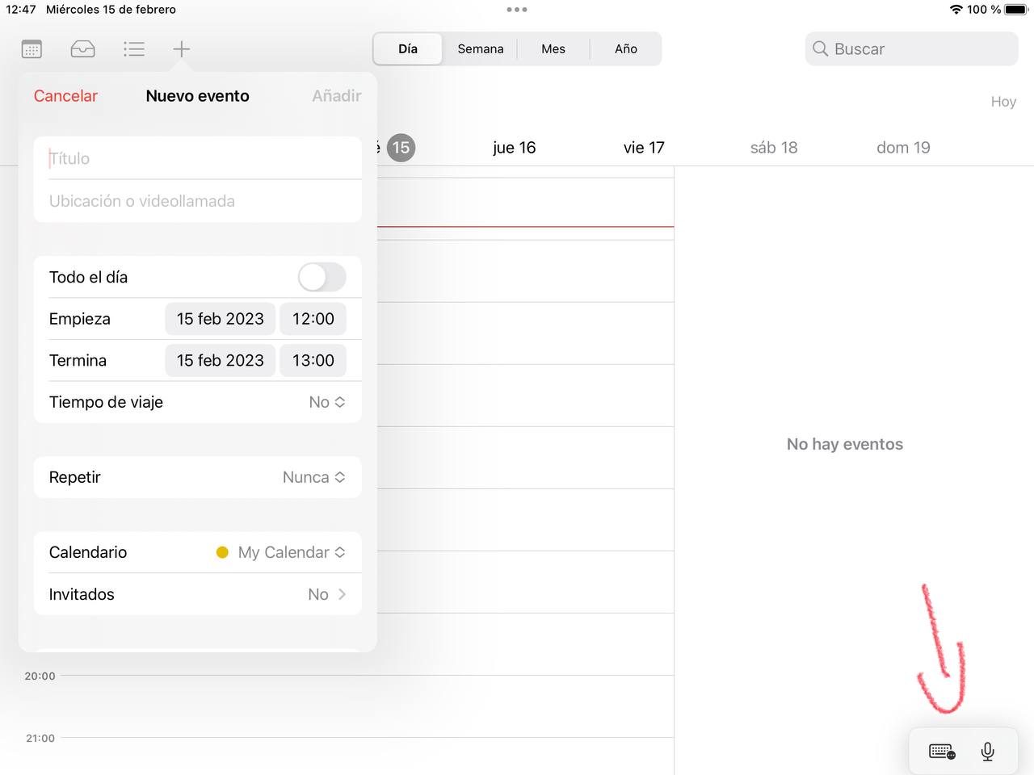Open the floating keyboard icon

pos(940,752)
